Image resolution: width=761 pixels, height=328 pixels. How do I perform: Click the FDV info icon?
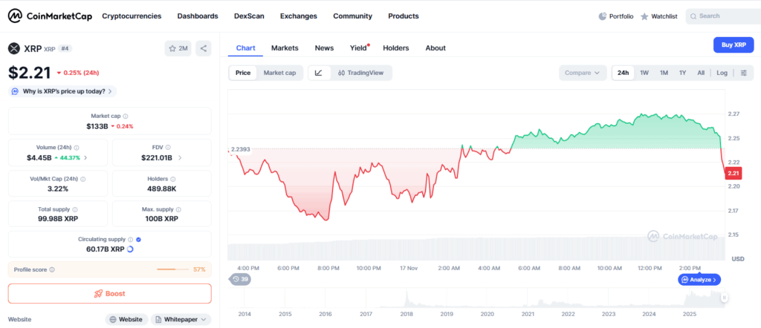(168, 147)
